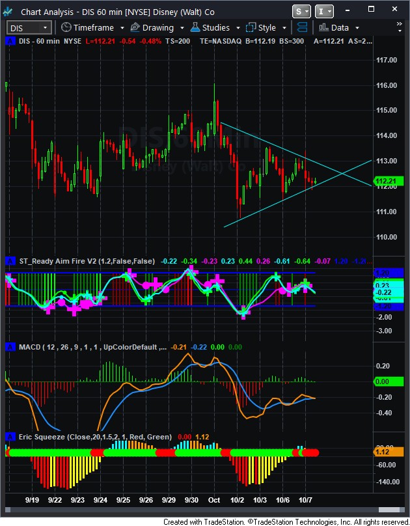This screenshot has width=410, height=526.
Task: Select the Drawing pencil icon
Action: coord(135,27)
